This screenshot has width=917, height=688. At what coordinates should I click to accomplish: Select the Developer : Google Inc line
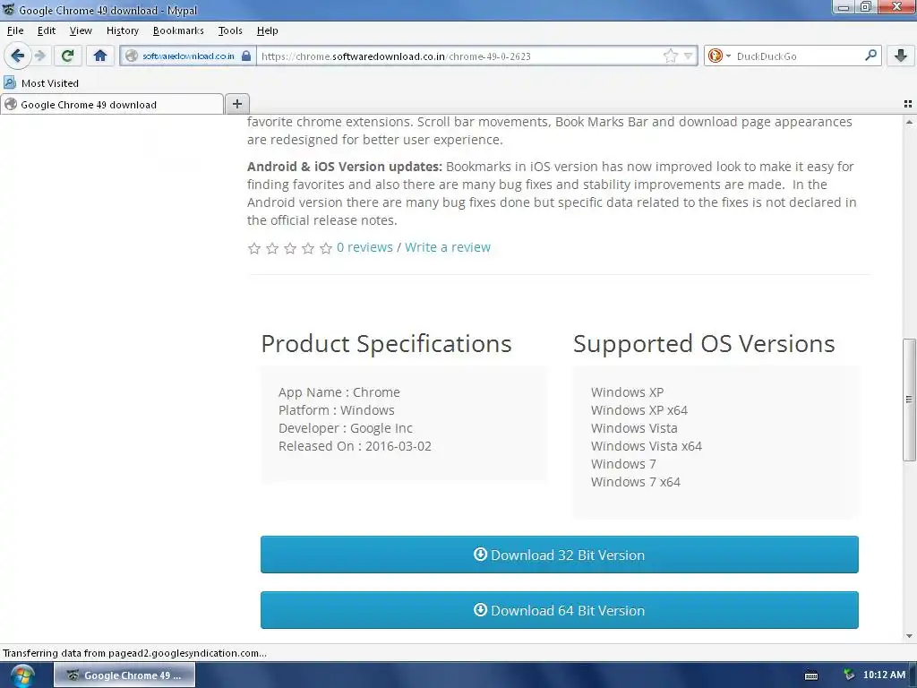pos(346,428)
